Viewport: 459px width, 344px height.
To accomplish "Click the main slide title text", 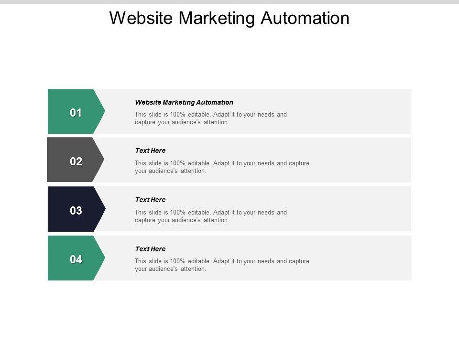I will 229,18.
